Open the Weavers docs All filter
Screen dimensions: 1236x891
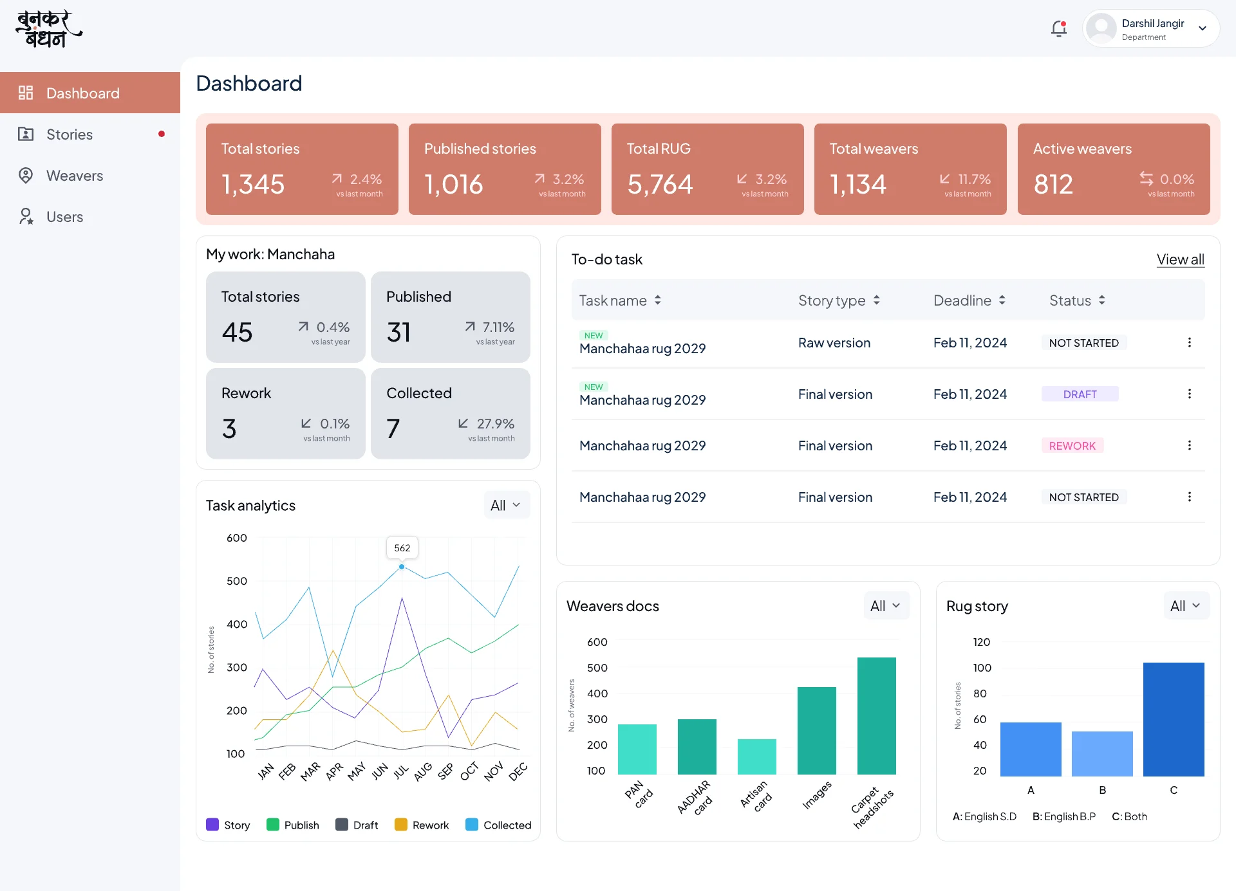point(886,605)
